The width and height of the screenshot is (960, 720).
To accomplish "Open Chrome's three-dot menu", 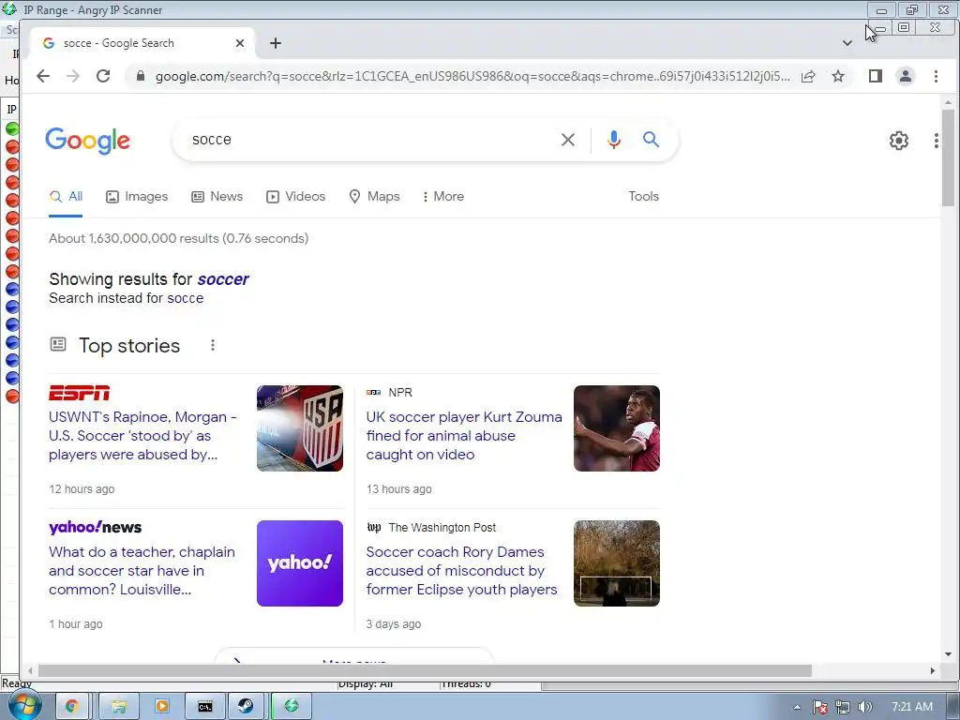I will pos(936,76).
